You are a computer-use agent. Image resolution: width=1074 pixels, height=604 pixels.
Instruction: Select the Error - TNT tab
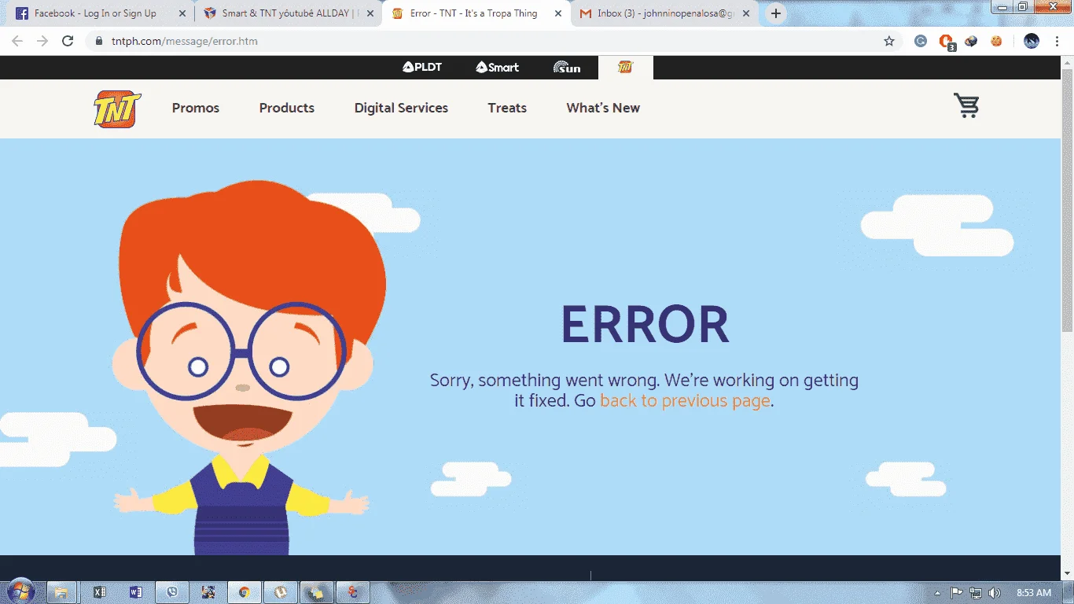(475, 13)
